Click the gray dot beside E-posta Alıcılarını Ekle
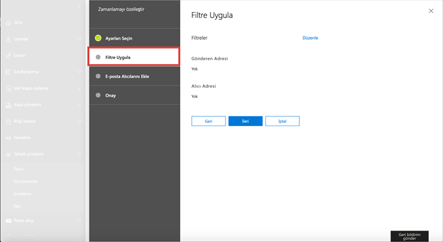Viewport: 443px width, 242px height. point(98,76)
